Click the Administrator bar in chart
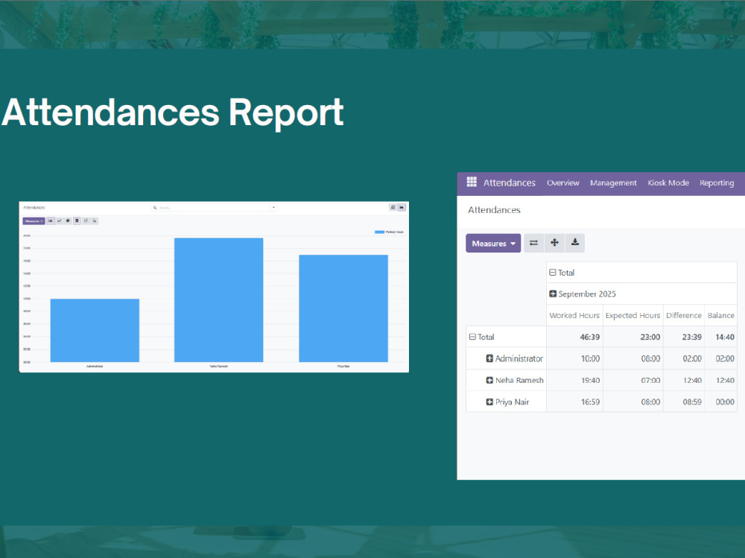 (95, 330)
